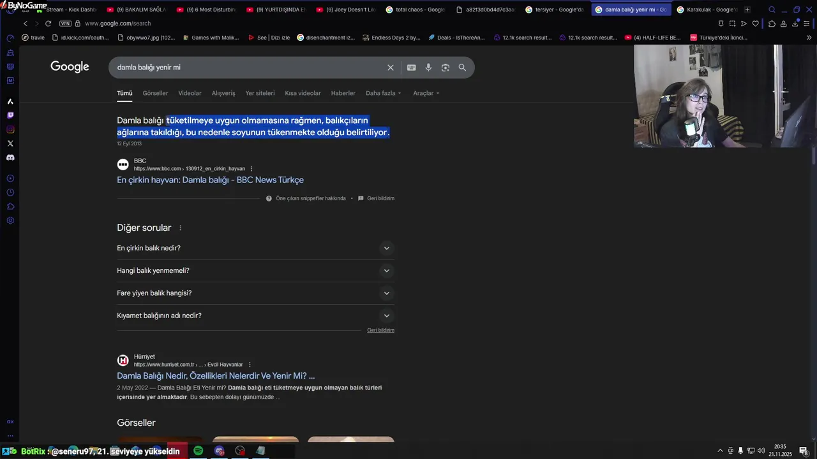Click into the Google search input field

249,68
